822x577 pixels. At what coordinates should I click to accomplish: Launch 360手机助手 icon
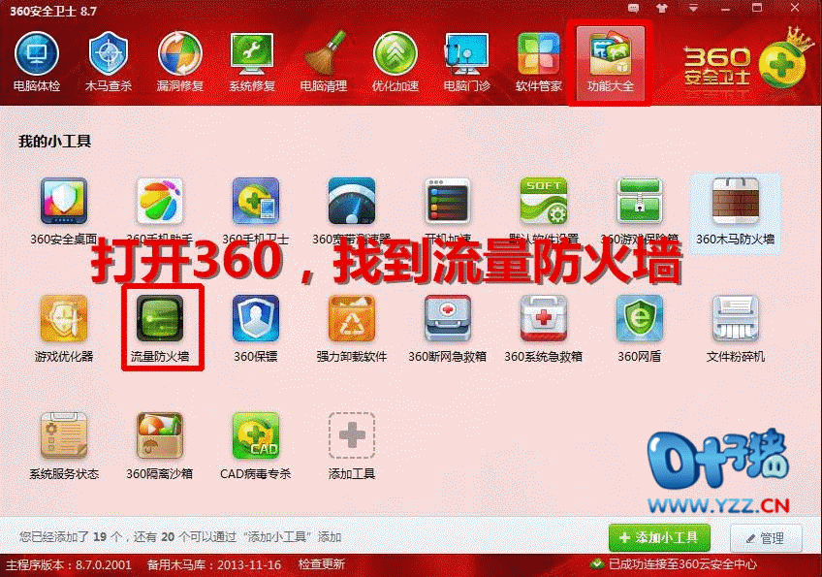coord(159,210)
